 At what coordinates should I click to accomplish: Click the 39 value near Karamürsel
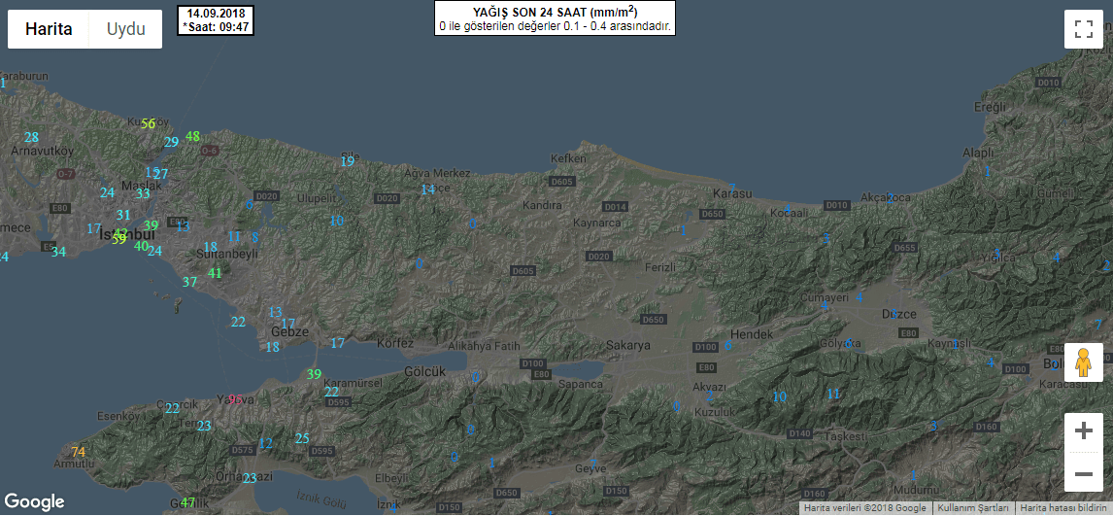[x=314, y=374]
